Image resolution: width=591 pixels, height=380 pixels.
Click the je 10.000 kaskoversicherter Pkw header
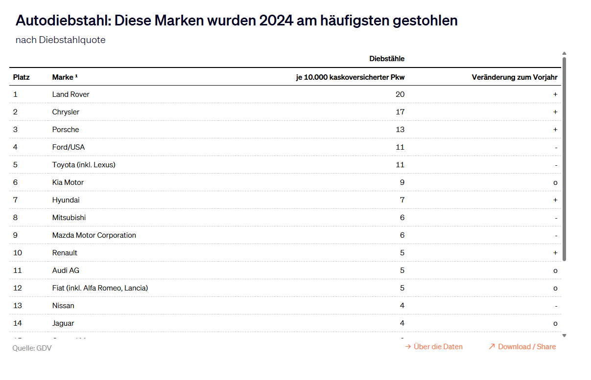350,77
